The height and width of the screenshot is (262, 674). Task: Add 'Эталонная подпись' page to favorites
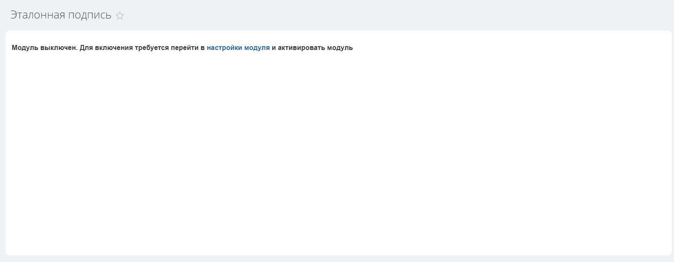coord(120,16)
